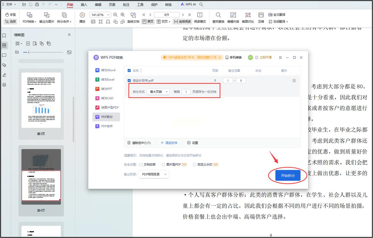The width and height of the screenshot is (373, 238).
Task: Open the 查找替换 search tool
Action: point(218,15)
